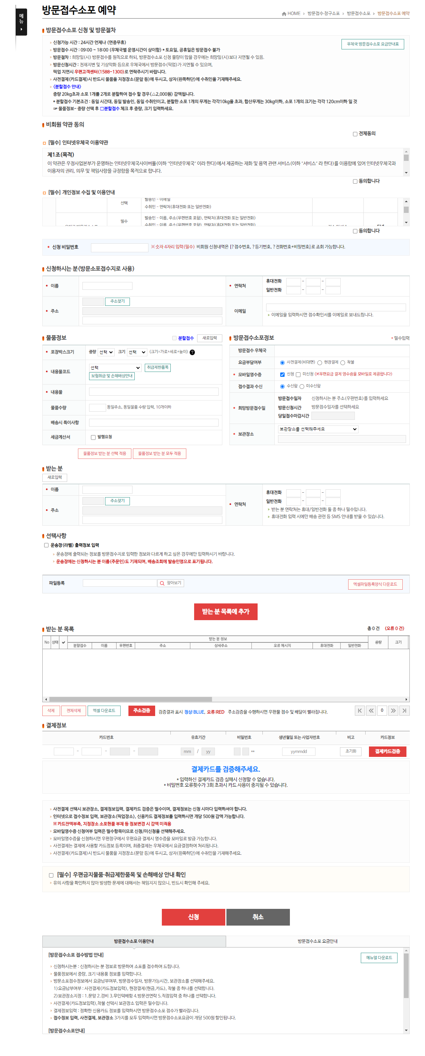The width and height of the screenshot is (425, 1056).
Task: Go to the previous page of the recipient list
Action: pyautogui.click(x=370, y=711)
